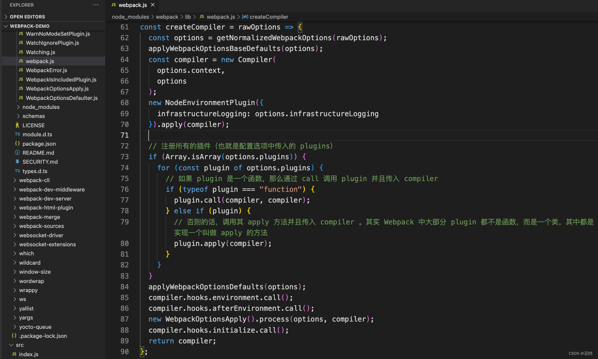The width and height of the screenshot is (598, 359).
Task: Expand the webpack-dev-middleware folder
Action: point(52,189)
